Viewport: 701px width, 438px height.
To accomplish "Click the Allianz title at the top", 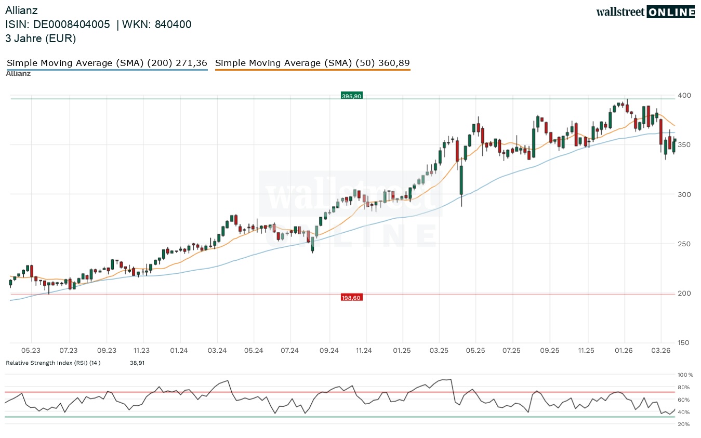I will pyautogui.click(x=21, y=10).
